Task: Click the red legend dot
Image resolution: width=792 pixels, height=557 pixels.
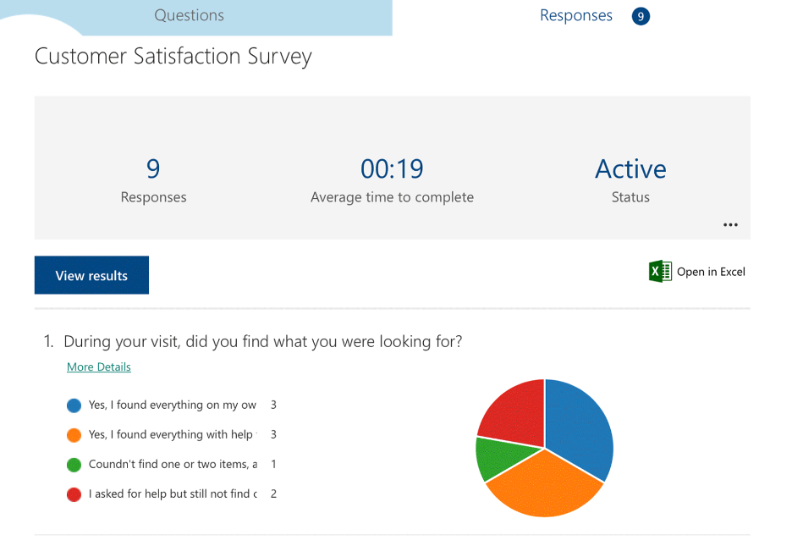Action: tap(74, 494)
